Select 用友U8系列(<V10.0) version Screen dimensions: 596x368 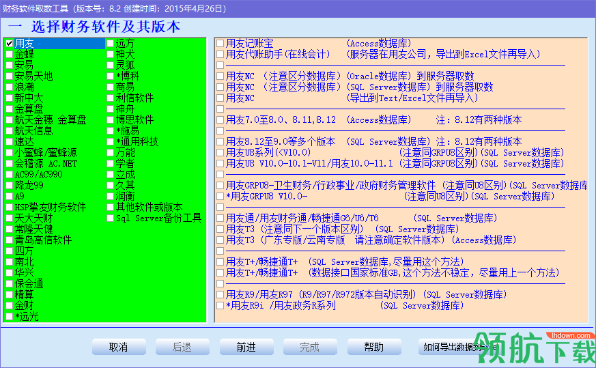[220, 153]
